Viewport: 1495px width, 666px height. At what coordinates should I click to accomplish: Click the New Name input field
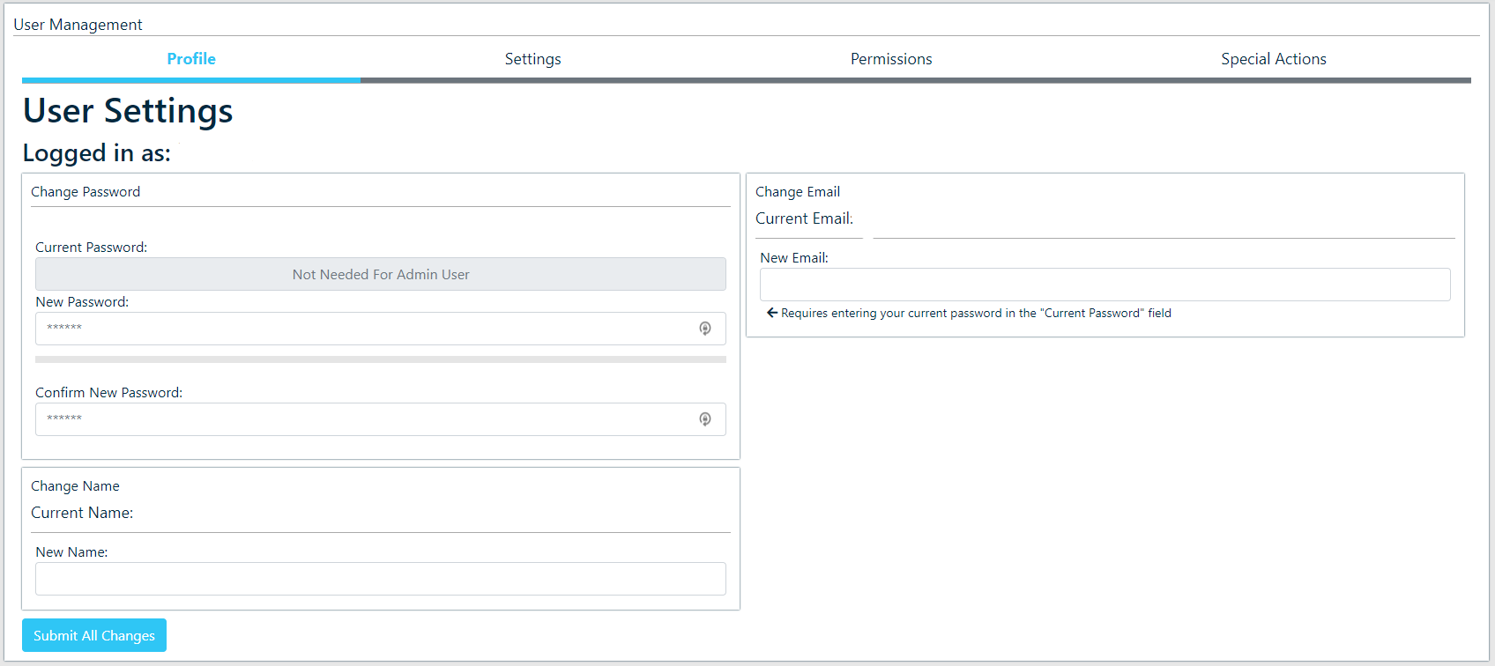381,579
